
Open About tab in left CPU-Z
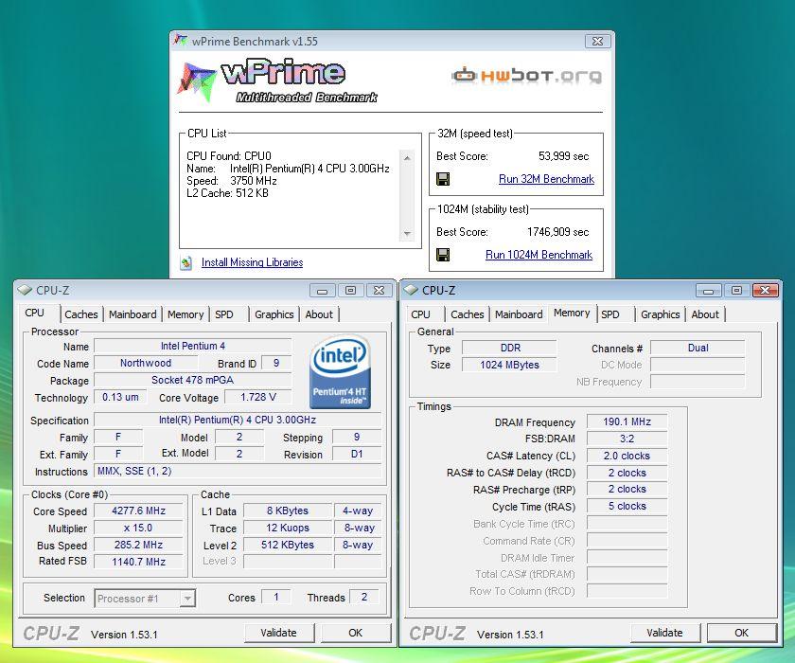[x=319, y=314]
